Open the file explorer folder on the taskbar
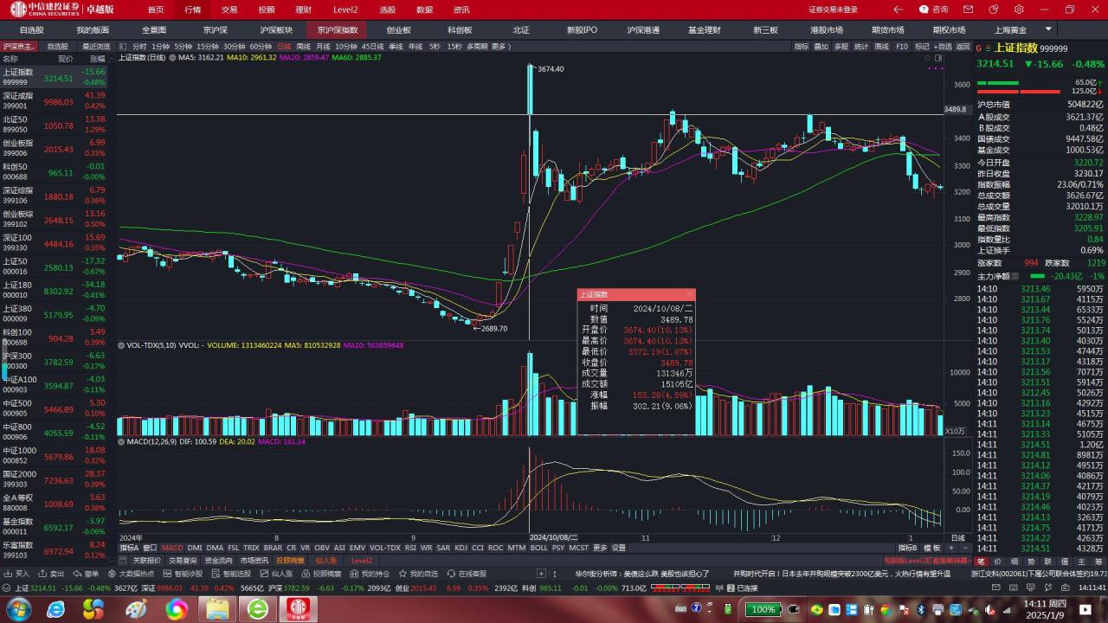Image resolution: width=1108 pixels, height=623 pixels. (216, 609)
